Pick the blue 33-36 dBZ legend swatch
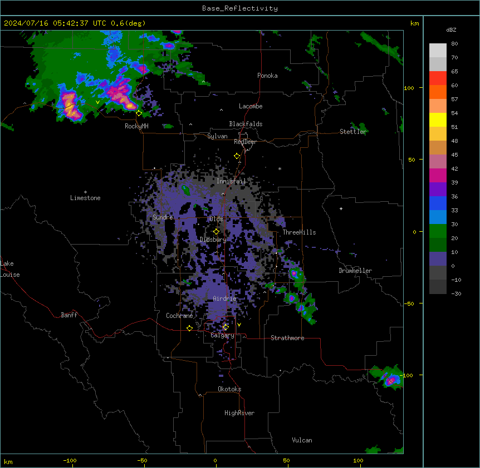The width and height of the screenshot is (480, 468). point(438,203)
